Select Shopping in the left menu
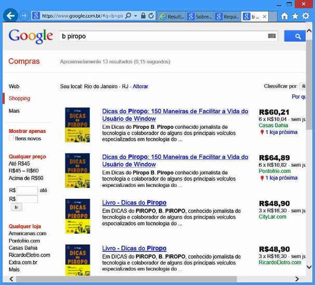 click(x=19, y=98)
